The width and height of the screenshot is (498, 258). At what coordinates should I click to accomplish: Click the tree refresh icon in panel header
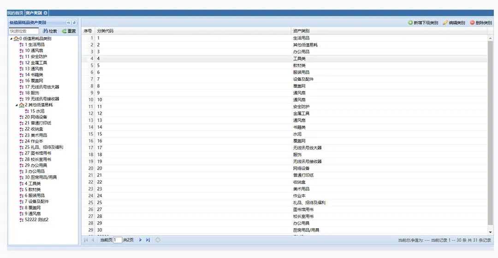74,23
